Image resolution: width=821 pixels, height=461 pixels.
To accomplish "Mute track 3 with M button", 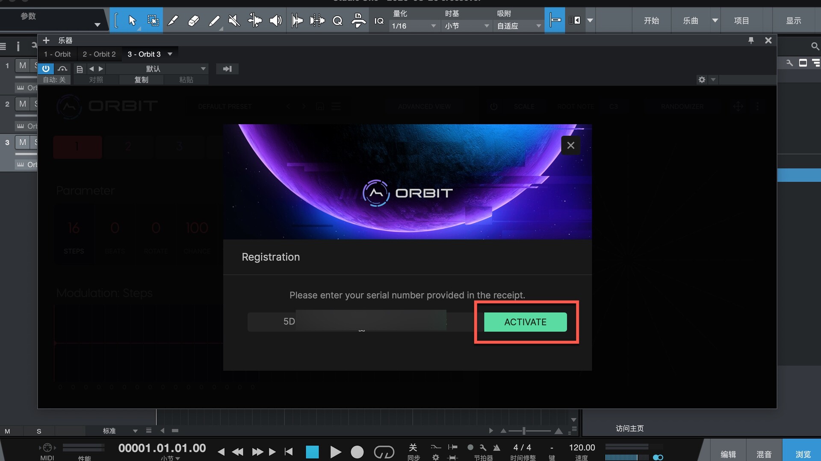I will [23, 142].
